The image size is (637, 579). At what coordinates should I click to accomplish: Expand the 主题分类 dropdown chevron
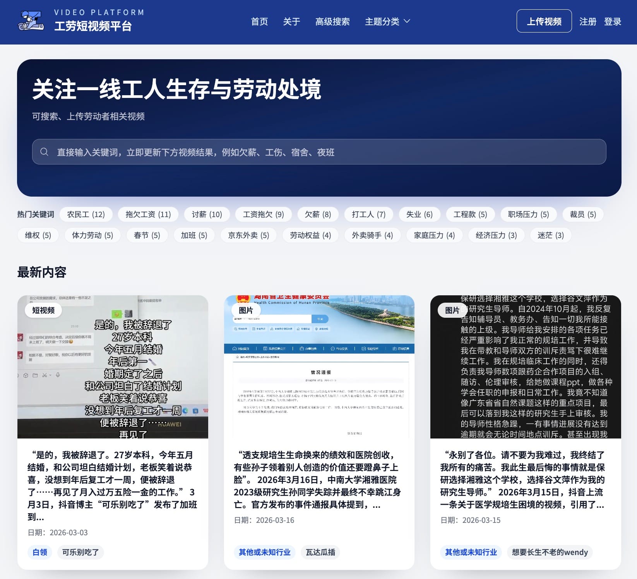[407, 21]
